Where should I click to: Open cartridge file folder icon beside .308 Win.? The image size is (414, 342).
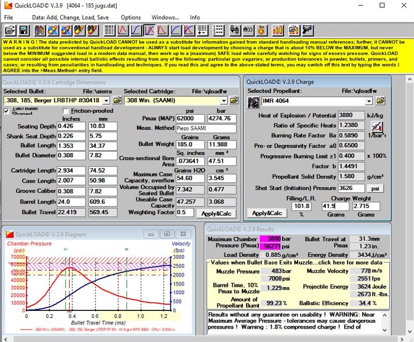coord(234,100)
